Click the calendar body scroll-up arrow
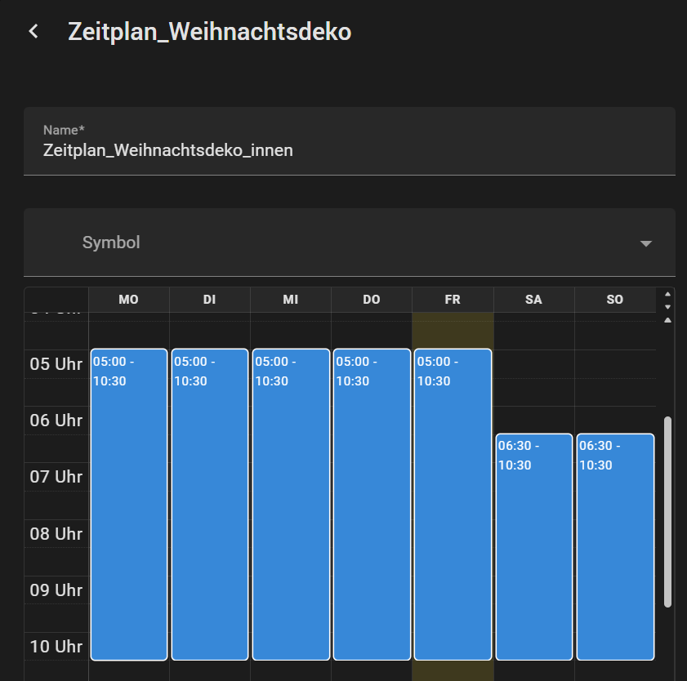Image resolution: width=687 pixels, height=681 pixels. (x=667, y=320)
